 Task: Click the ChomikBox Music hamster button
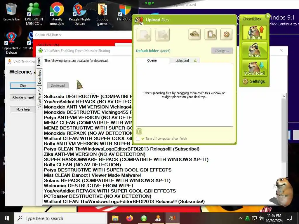[254, 50]
